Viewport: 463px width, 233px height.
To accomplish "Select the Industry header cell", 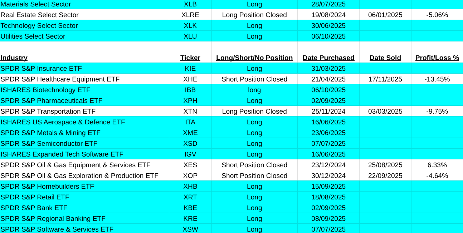I will (x=14, y=58).
